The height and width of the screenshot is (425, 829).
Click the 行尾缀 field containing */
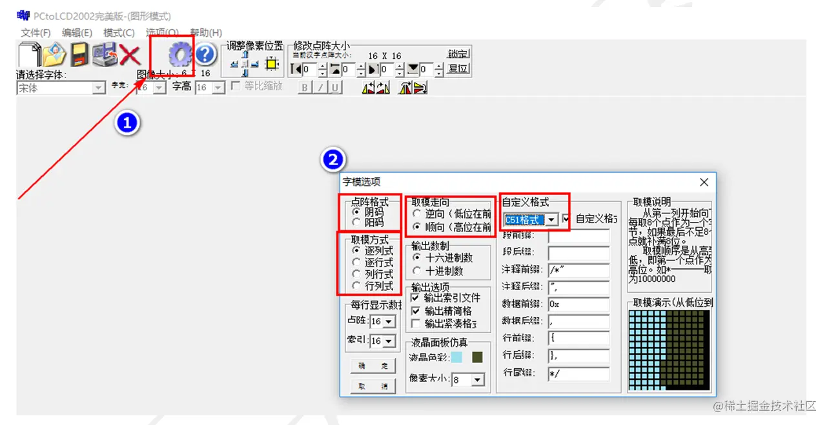pos(578,373)
